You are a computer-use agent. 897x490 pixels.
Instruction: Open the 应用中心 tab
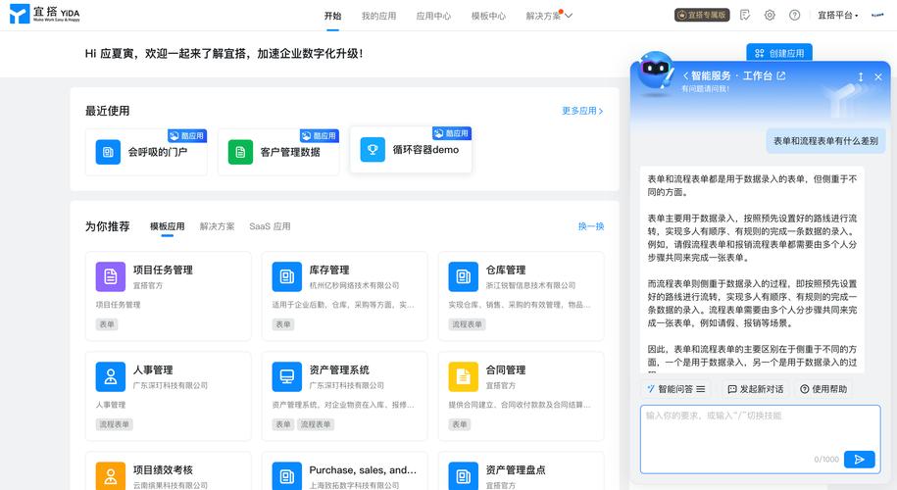click(433, 16)
